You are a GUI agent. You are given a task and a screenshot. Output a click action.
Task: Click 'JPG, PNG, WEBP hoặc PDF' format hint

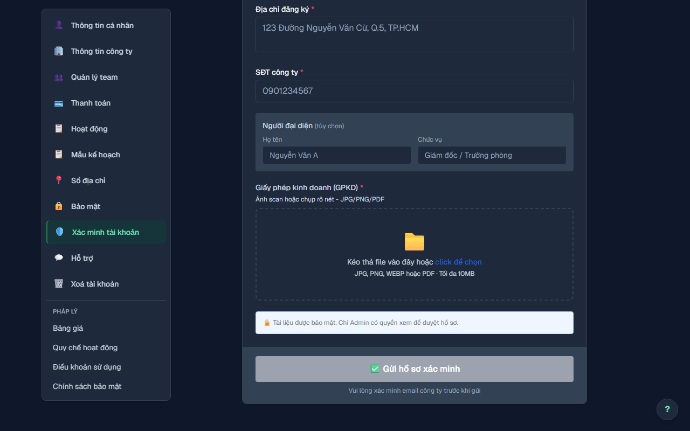coord(415,274)
